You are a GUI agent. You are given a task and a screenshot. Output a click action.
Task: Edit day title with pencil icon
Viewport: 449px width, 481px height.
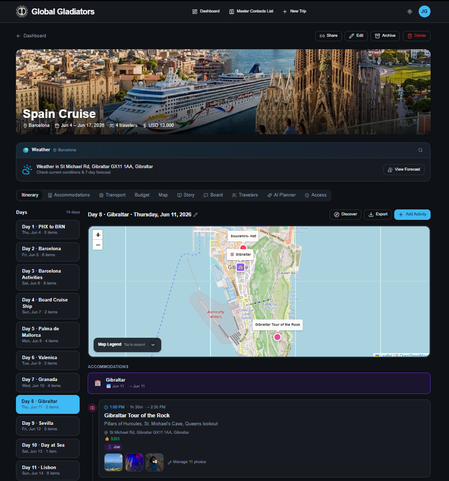click(x=196, y=215)
